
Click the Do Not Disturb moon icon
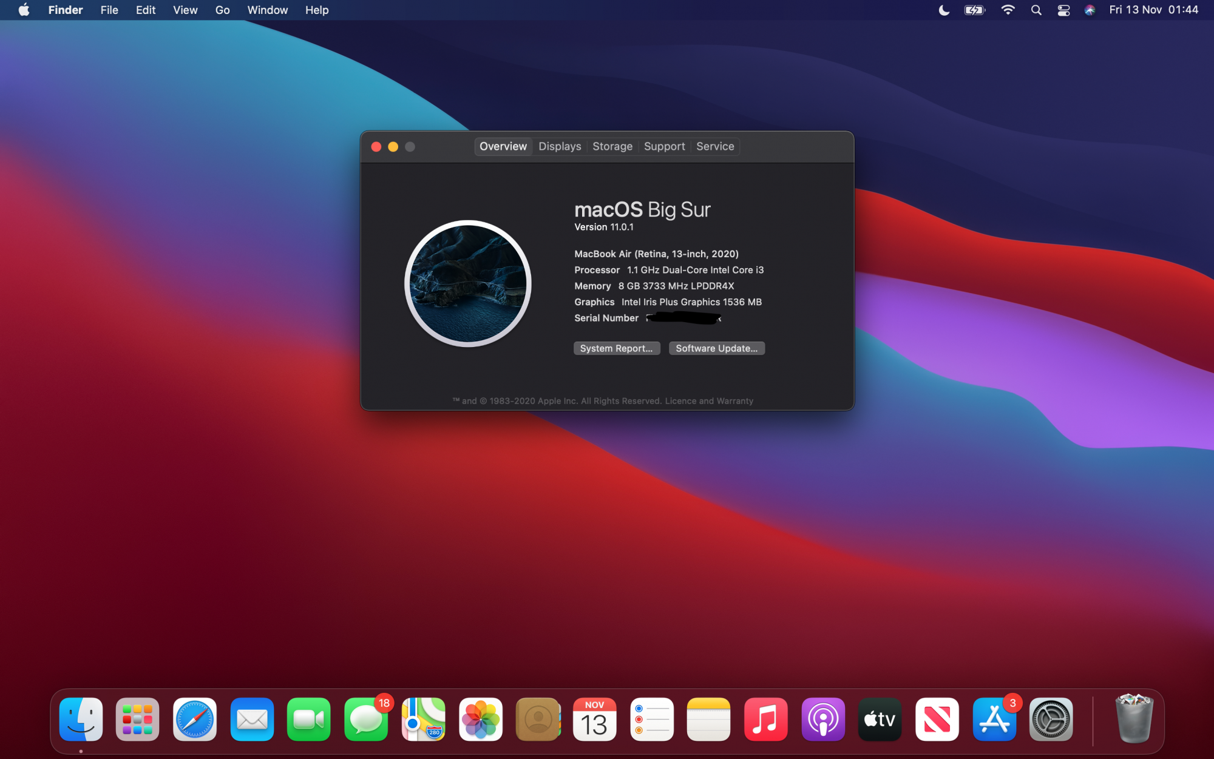[x=944, y=10]
